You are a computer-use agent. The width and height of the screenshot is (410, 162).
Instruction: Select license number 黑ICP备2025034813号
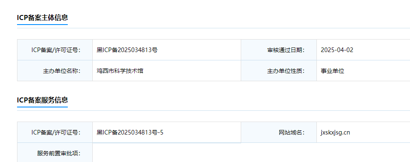127,50
